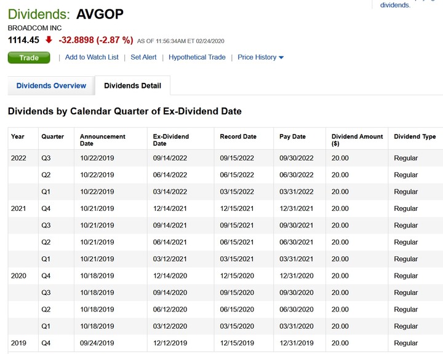This screenshot has height=354, width=443.
Task: Click record date 06/15/2021
Action: [237, 242]
